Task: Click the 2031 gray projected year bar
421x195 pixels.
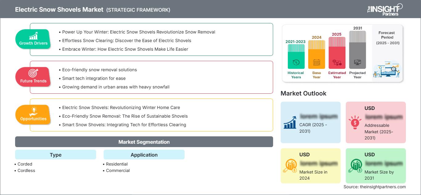Action: (x=358, y=49)
